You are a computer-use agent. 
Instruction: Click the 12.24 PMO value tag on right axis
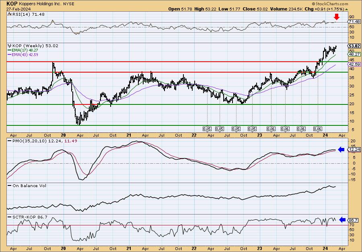coord(354,150)
